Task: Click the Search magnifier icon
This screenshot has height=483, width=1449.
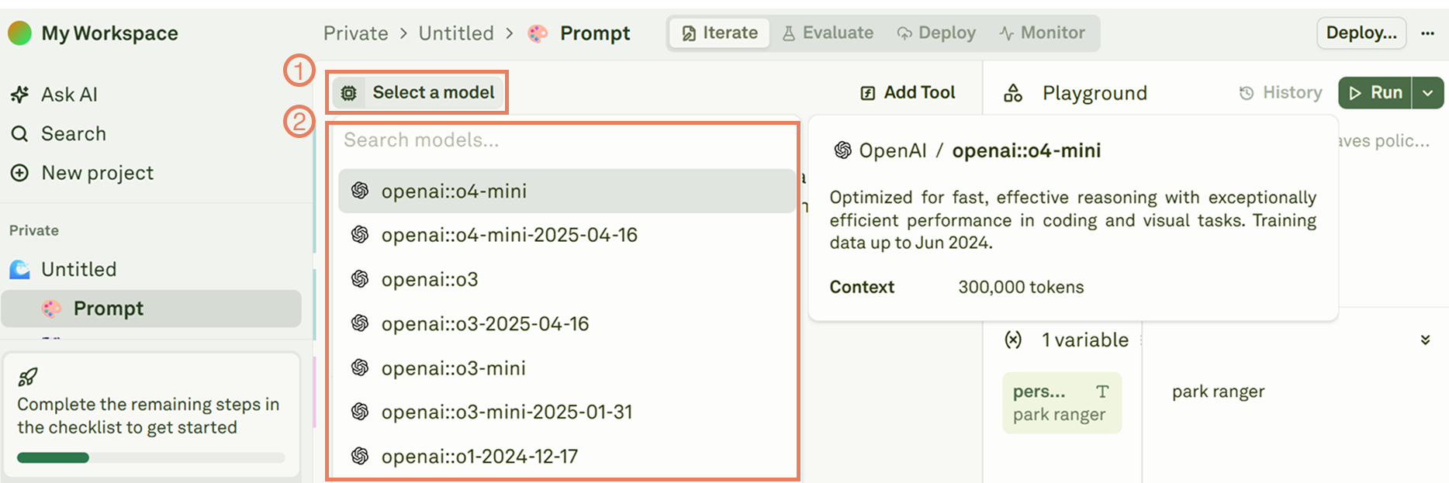Action: click(x=20, y=134)
